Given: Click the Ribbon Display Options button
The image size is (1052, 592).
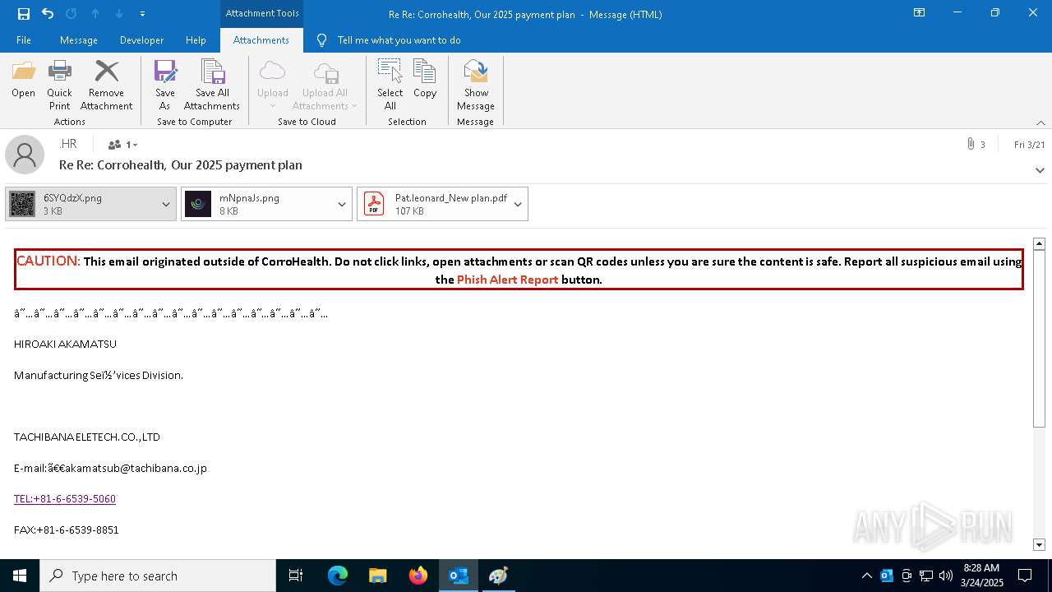Looking at the screenshot, I should click(x=919, y=13).
